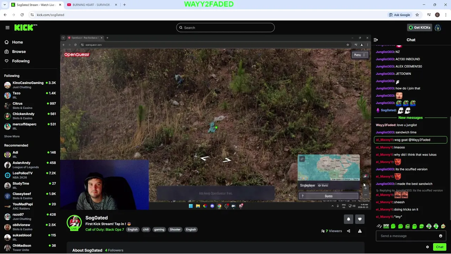Open oblivionsw recommended channel
Viewport: 451px width, 254px height.
tap(30, 227)
